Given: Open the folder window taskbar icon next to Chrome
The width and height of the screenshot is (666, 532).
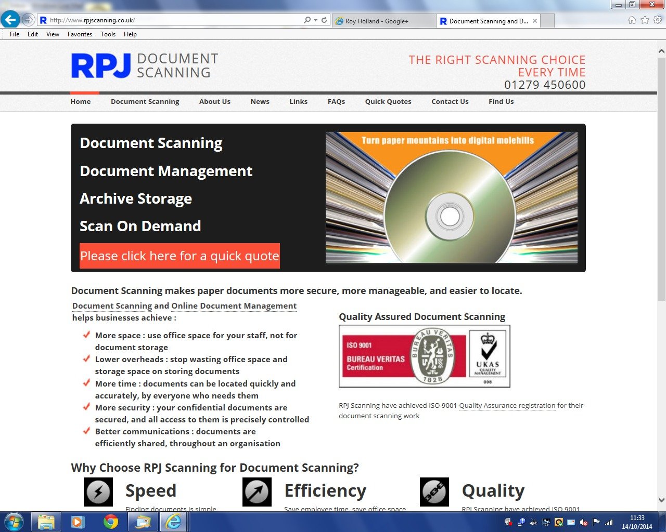Looking at the screenshot, I should (x=142, y=522).
